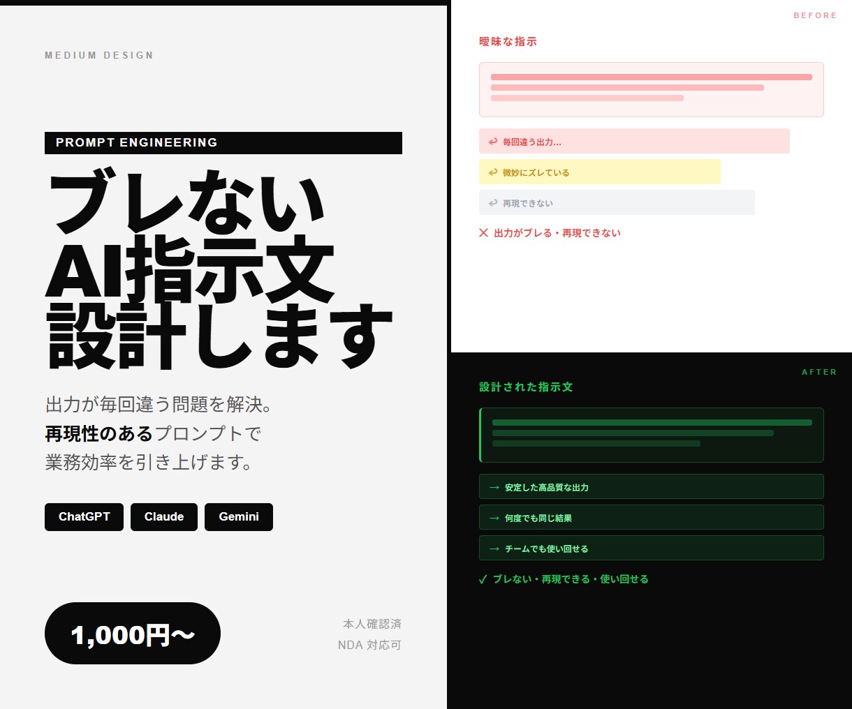Click the return arrow icon beside 再現できない
852x709 pixels.
pyautogui.click(x=493, y=203)
